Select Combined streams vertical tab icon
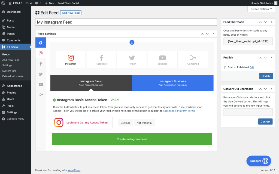This screenshot has height=174, width=279. (41, 94)
